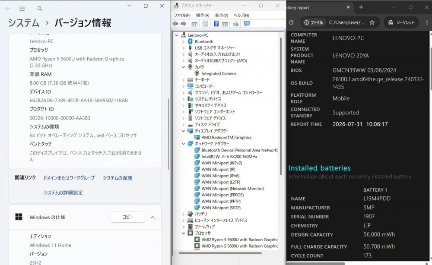Click the file info icon in address bar
The height and width of the screenshot is (265, 432).
click(x=306, y=22)
